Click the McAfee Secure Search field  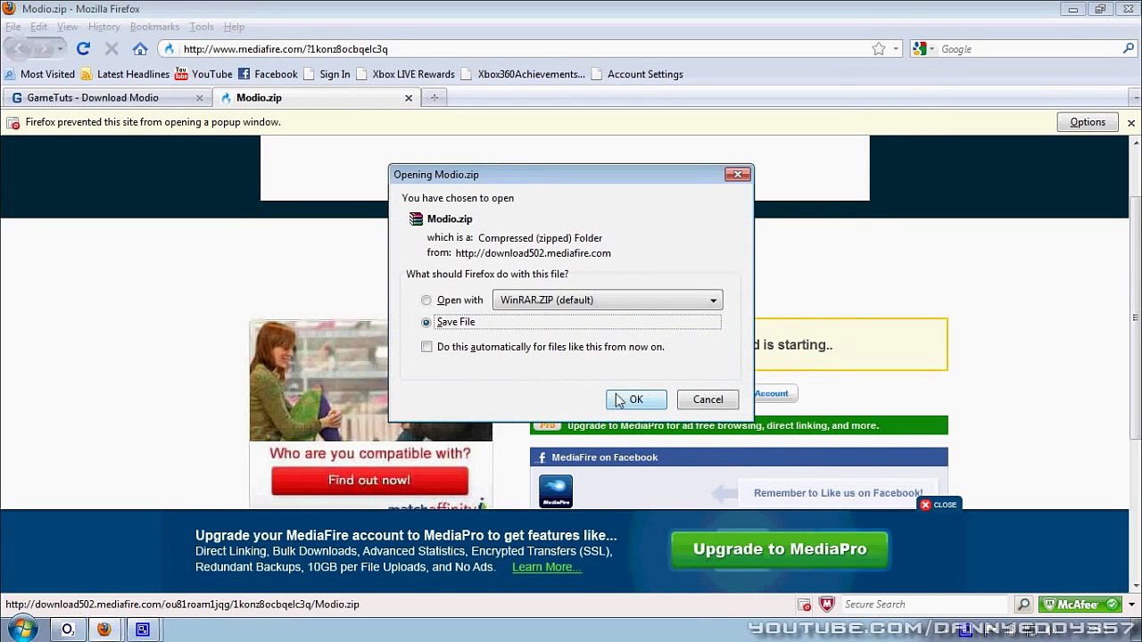click(x=926, y=605)
